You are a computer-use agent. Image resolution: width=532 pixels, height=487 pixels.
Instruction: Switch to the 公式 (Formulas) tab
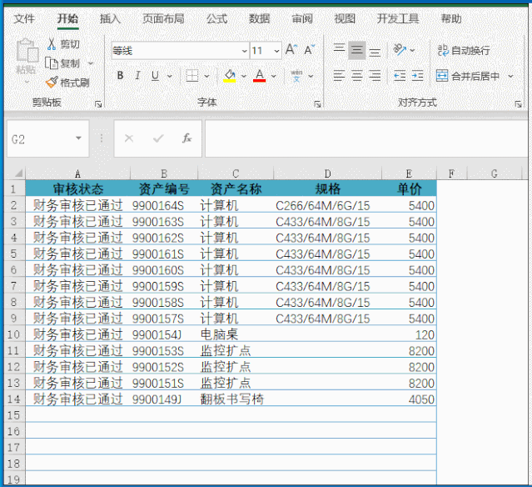tap(216, 18)
